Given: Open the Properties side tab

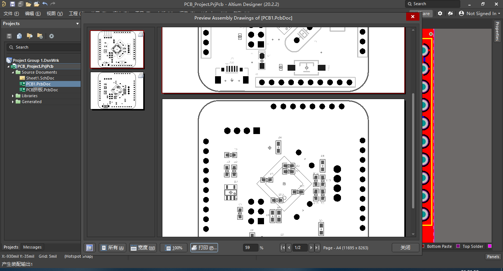Looking at the screenshot, I should 497,31.
